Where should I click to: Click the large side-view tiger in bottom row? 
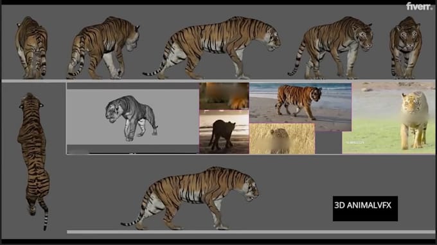(x=190, y=198)
